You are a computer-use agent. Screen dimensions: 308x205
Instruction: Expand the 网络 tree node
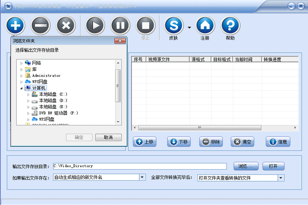pos(22,63)
